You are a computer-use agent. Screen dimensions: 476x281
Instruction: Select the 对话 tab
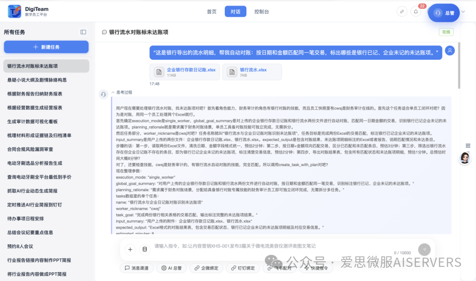(235, 11)
